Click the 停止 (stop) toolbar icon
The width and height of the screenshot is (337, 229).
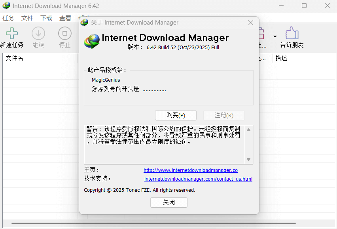65,34
